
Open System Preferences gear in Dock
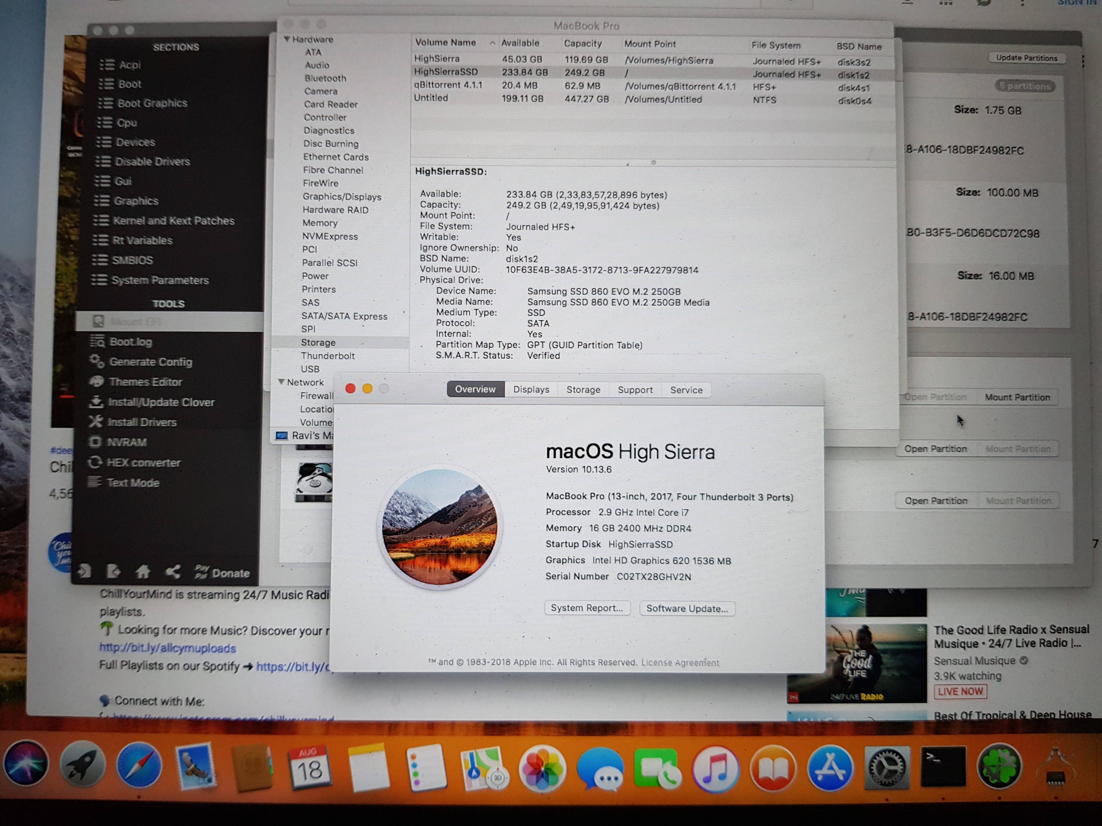pyautogui.click(x=886, y=768)
